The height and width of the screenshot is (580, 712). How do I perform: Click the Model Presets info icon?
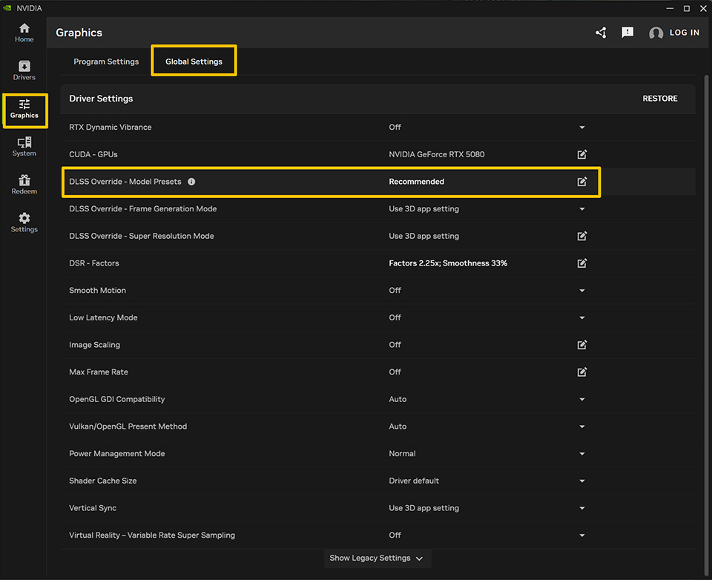pos(191,182)
